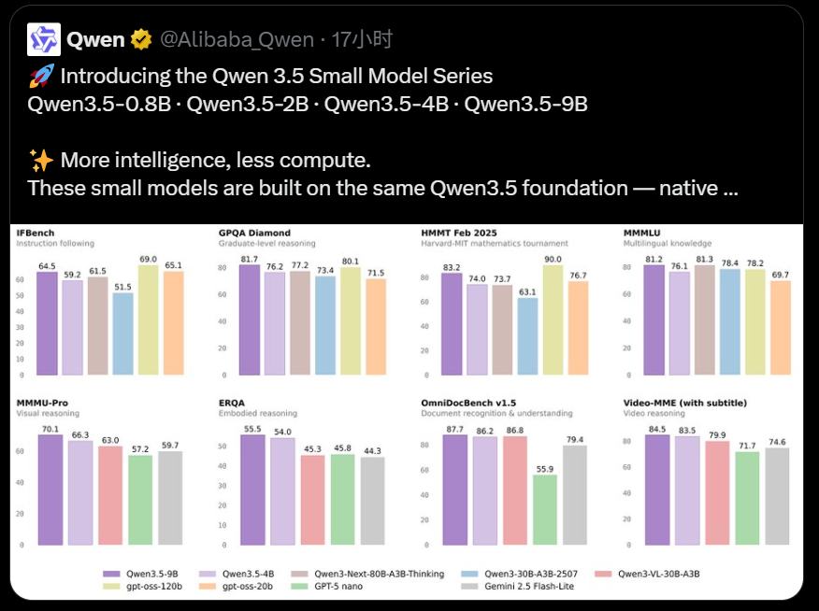This screenshot has width=819, height=611.
Task: Click the sparkles emoji before 'More intelligence'
Action: 41,160
